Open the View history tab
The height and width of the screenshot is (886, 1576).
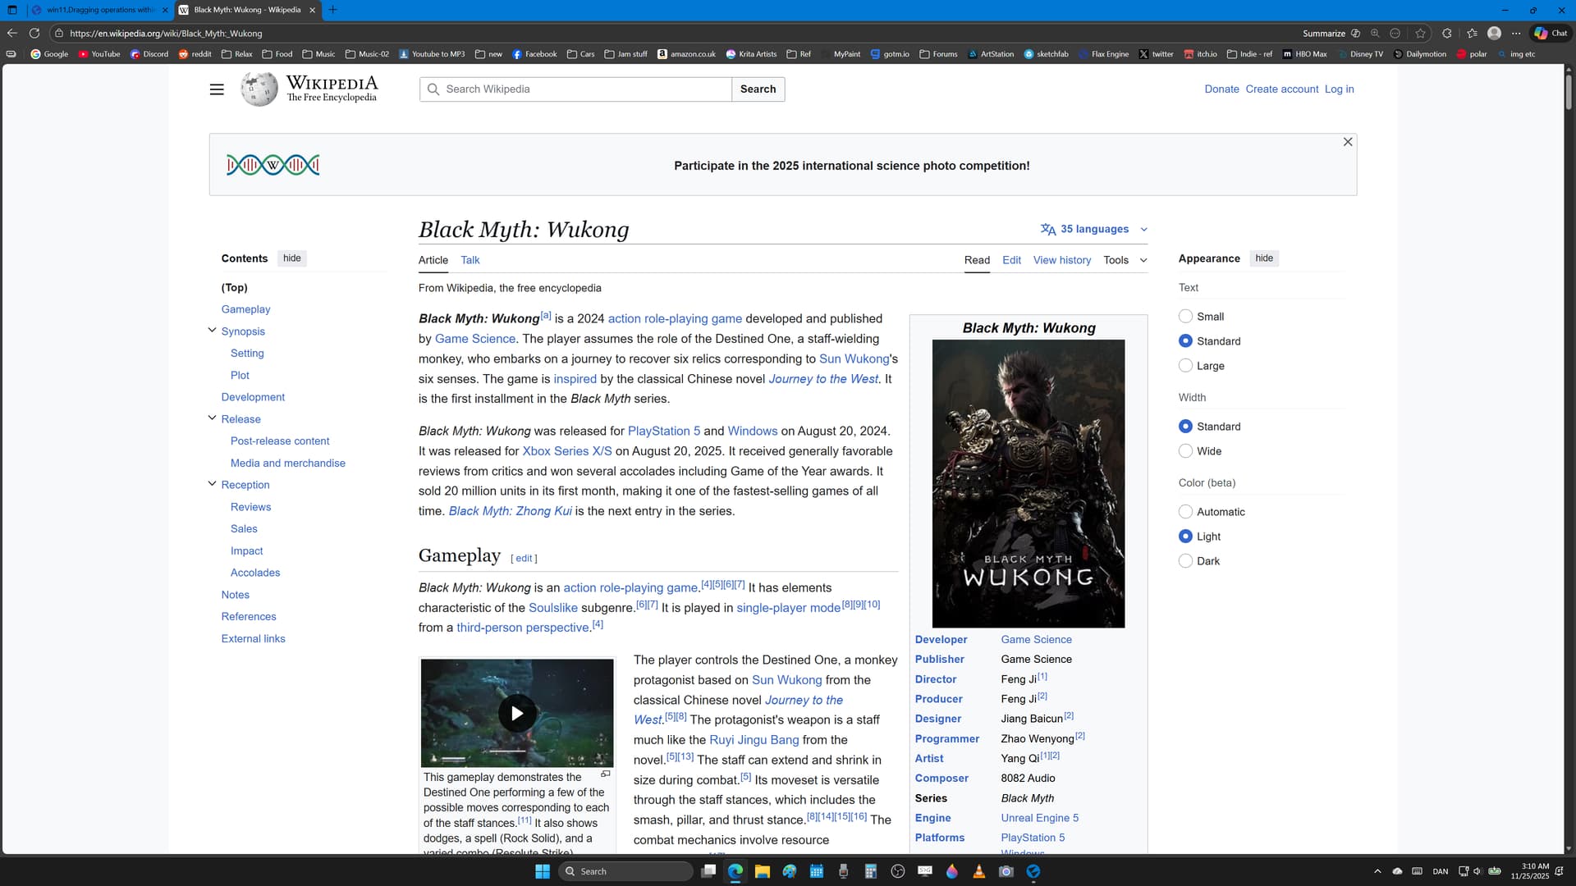pos(1061,260)
